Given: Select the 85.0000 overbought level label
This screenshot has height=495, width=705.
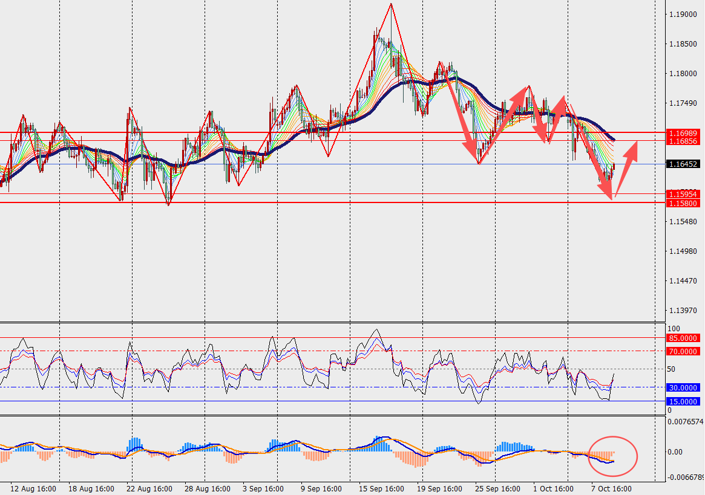Looking at the screenshot, I should [683, 338].
